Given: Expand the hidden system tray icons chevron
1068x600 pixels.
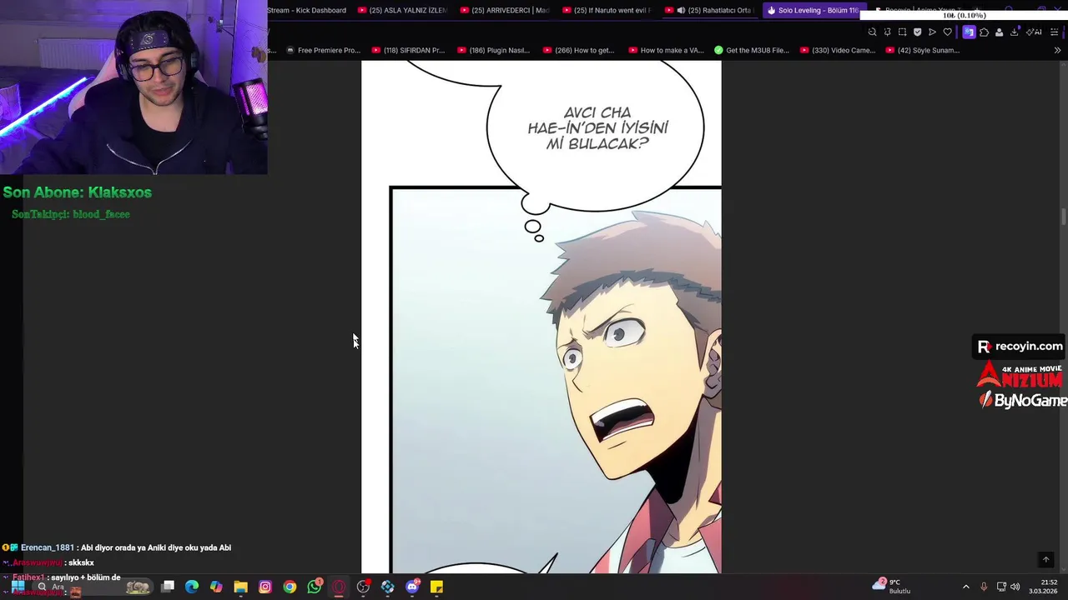Looking at the screenshot, I should (966, 587).
